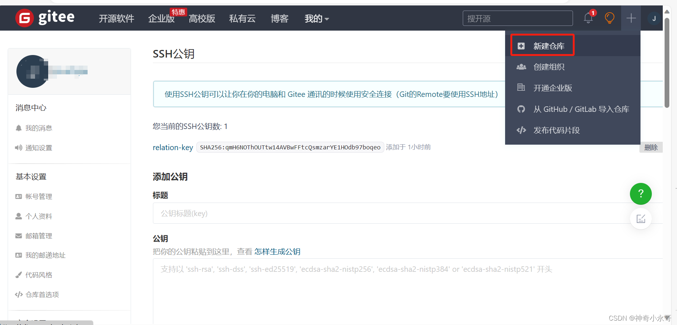Click the page vertical scrollbar
Screen dimensions: 677x325
click(667, 63)
